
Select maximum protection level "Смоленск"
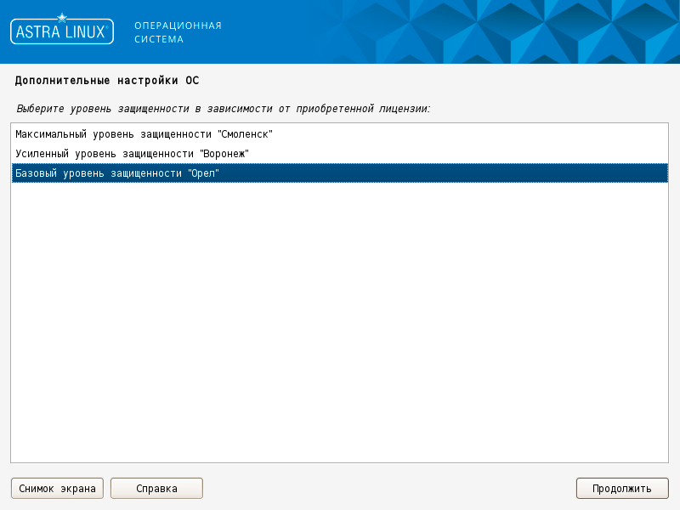click(339, 134)
